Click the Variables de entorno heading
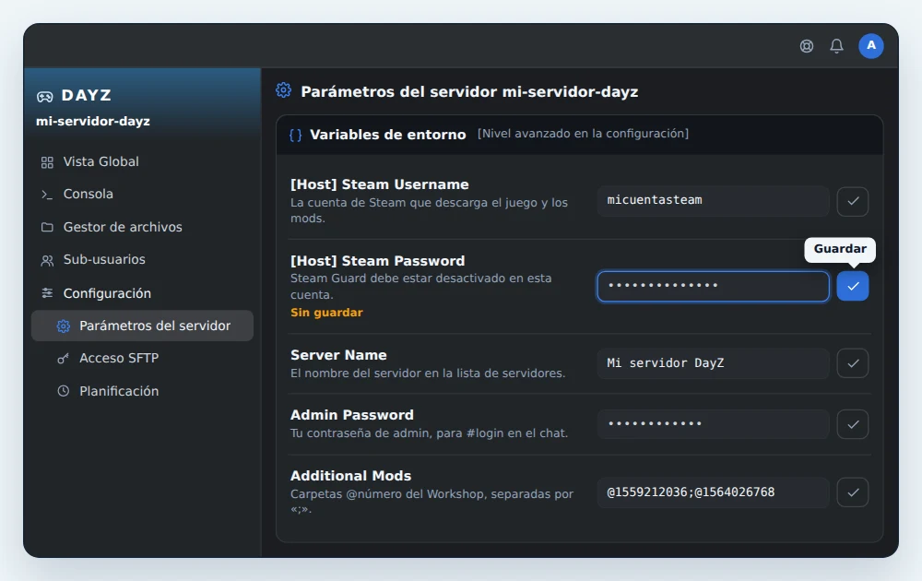This screenshot has height=581, width=922. coord(387,135)
